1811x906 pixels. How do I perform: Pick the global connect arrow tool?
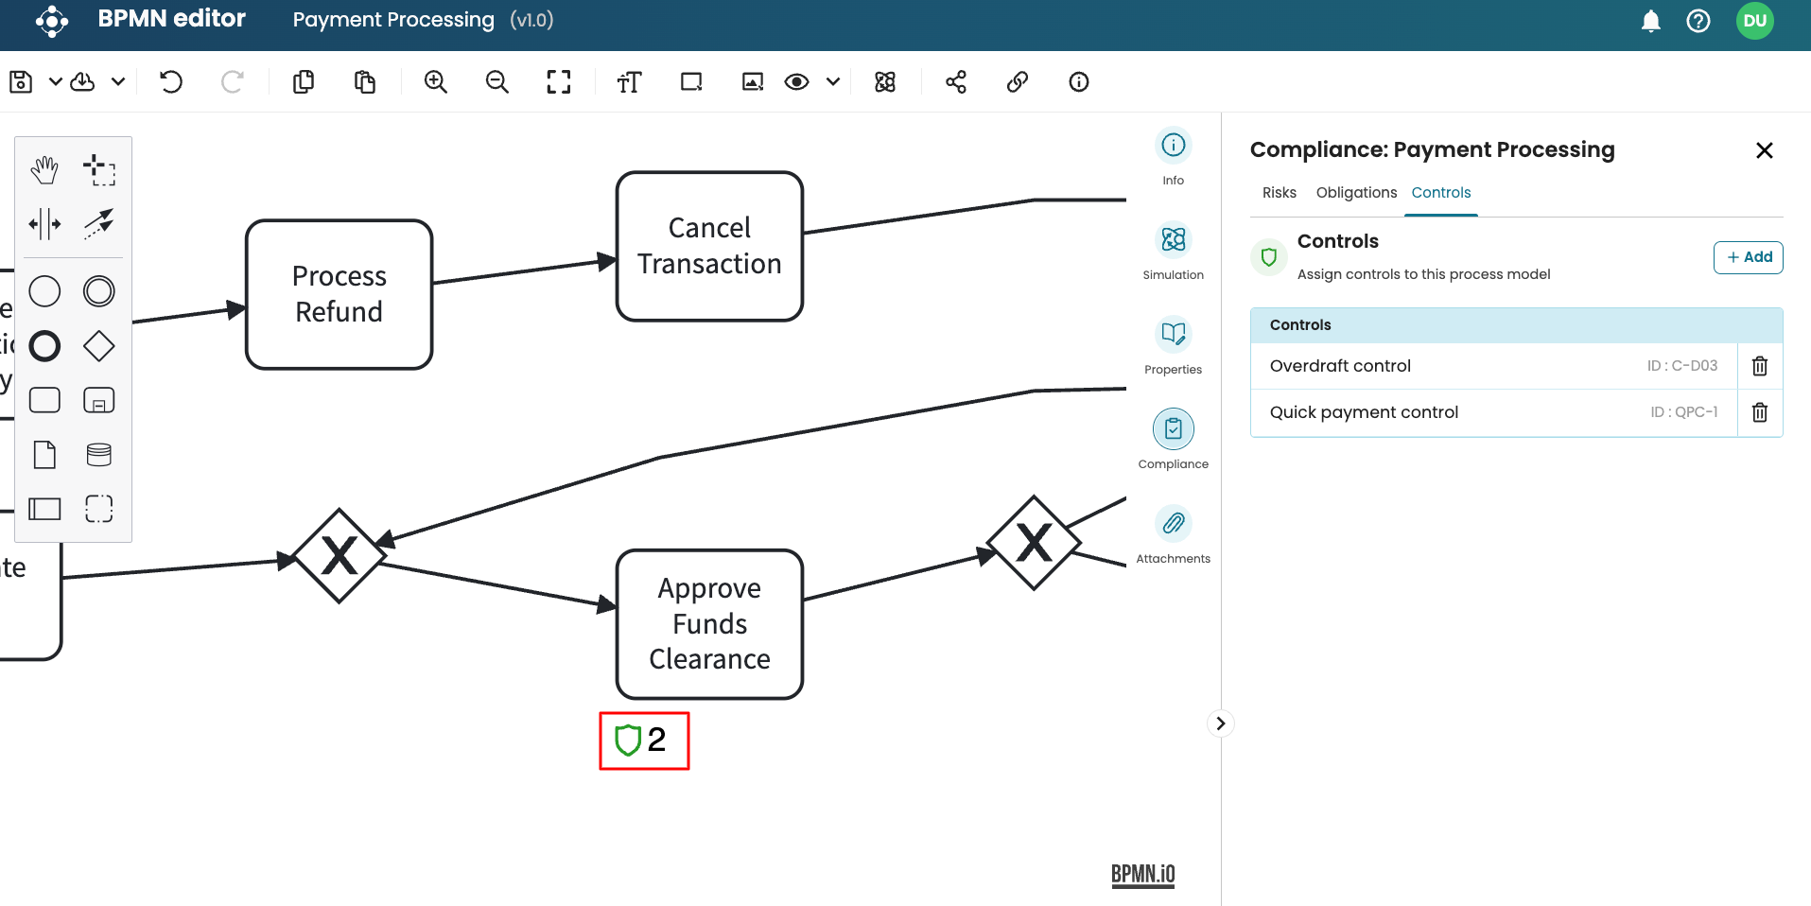click(99, 224)
